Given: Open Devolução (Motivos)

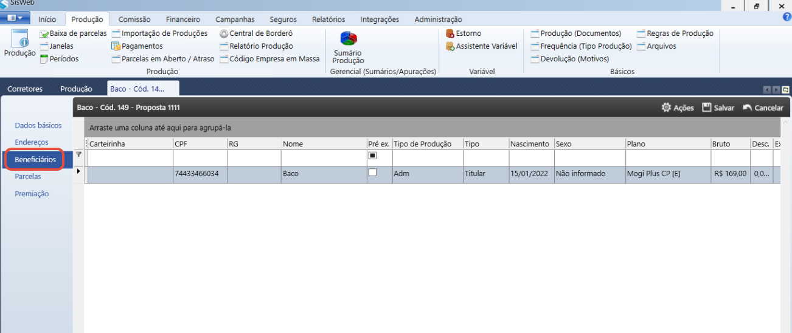Looking at the screenshot, I should pos(570,59).
